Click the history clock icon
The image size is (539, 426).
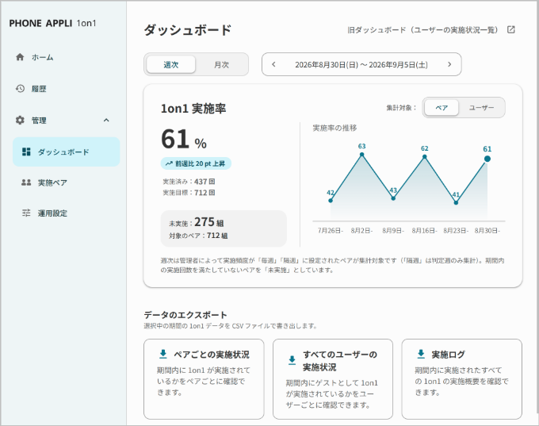click(20, 89)
